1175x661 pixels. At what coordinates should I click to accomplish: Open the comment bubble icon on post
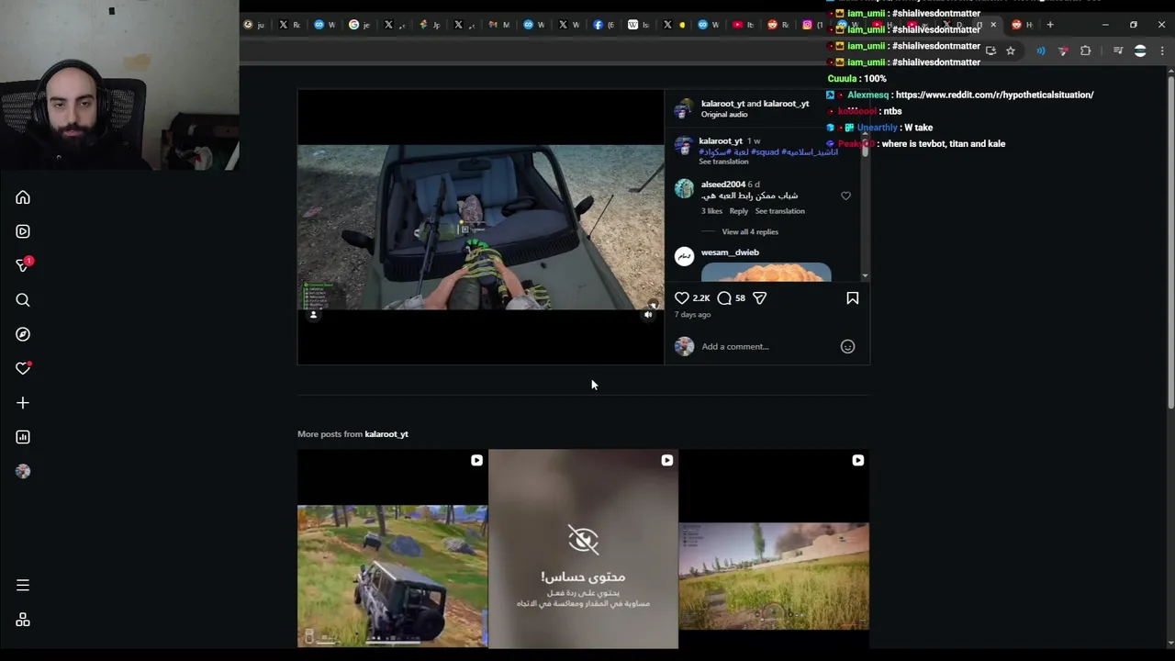coord(724,297)
